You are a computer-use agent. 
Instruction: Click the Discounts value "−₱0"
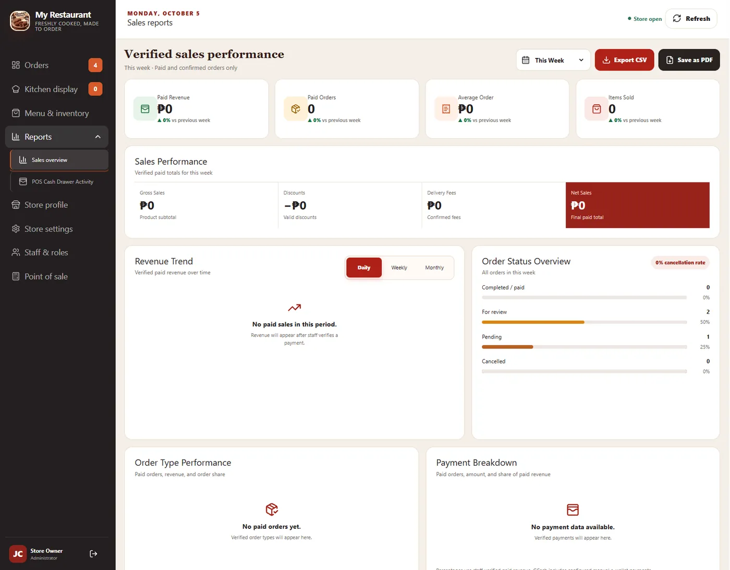(295, 205)
